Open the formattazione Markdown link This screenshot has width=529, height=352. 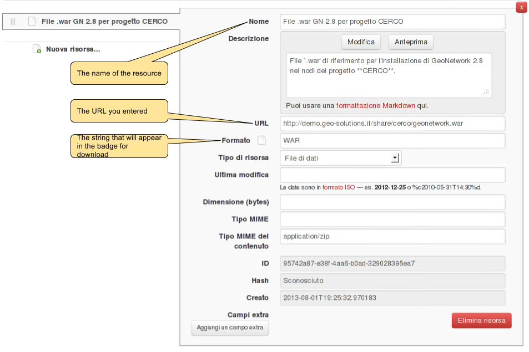coord(375,105)
